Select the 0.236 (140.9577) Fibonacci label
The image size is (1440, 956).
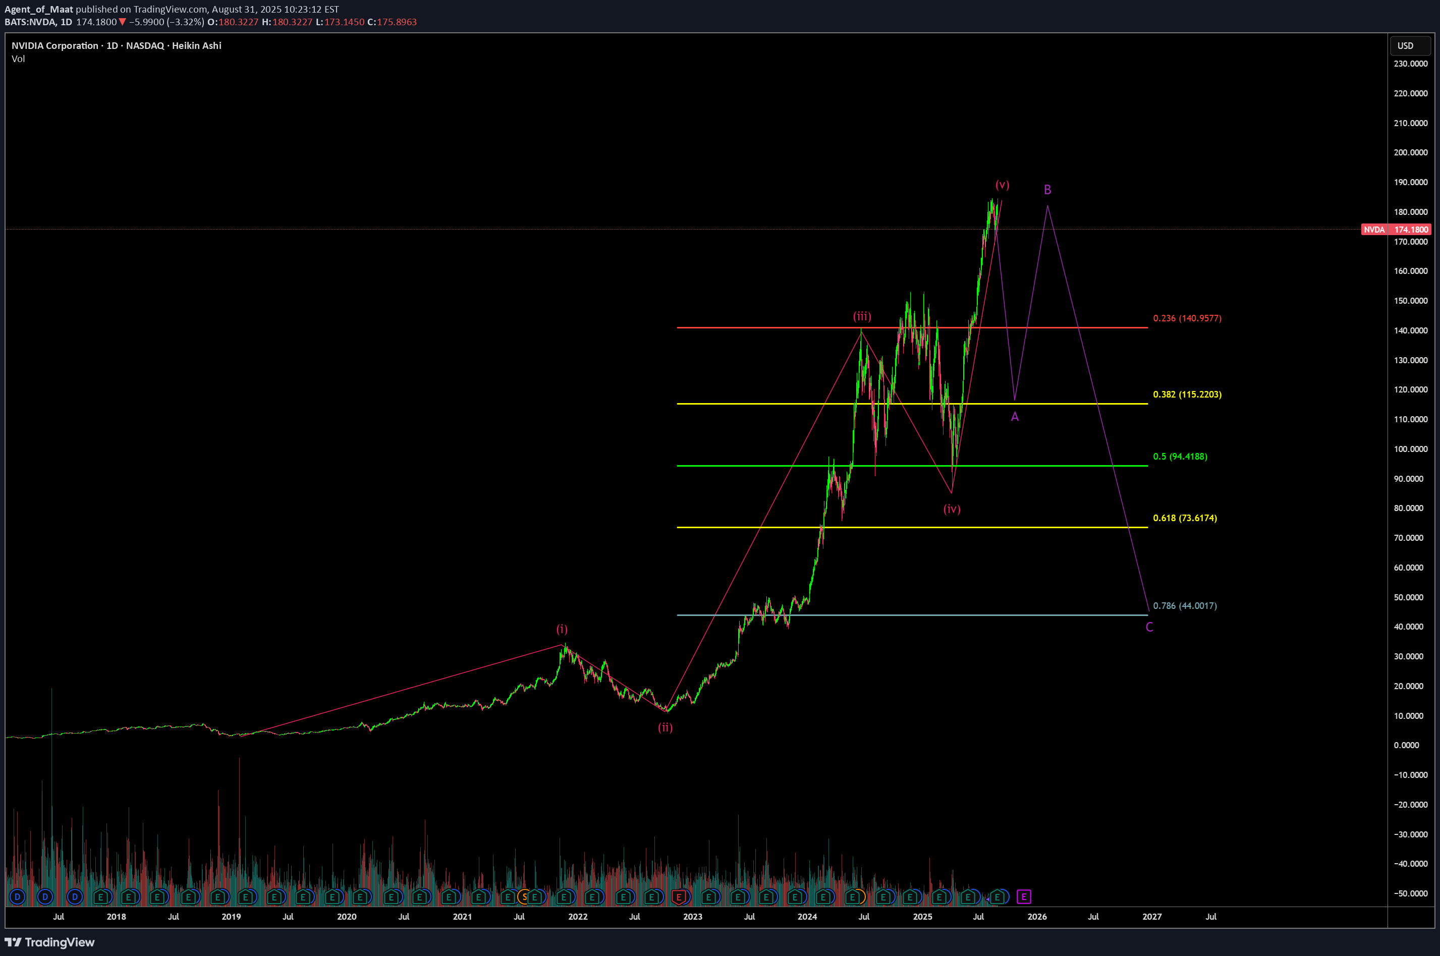(1187, 318)
